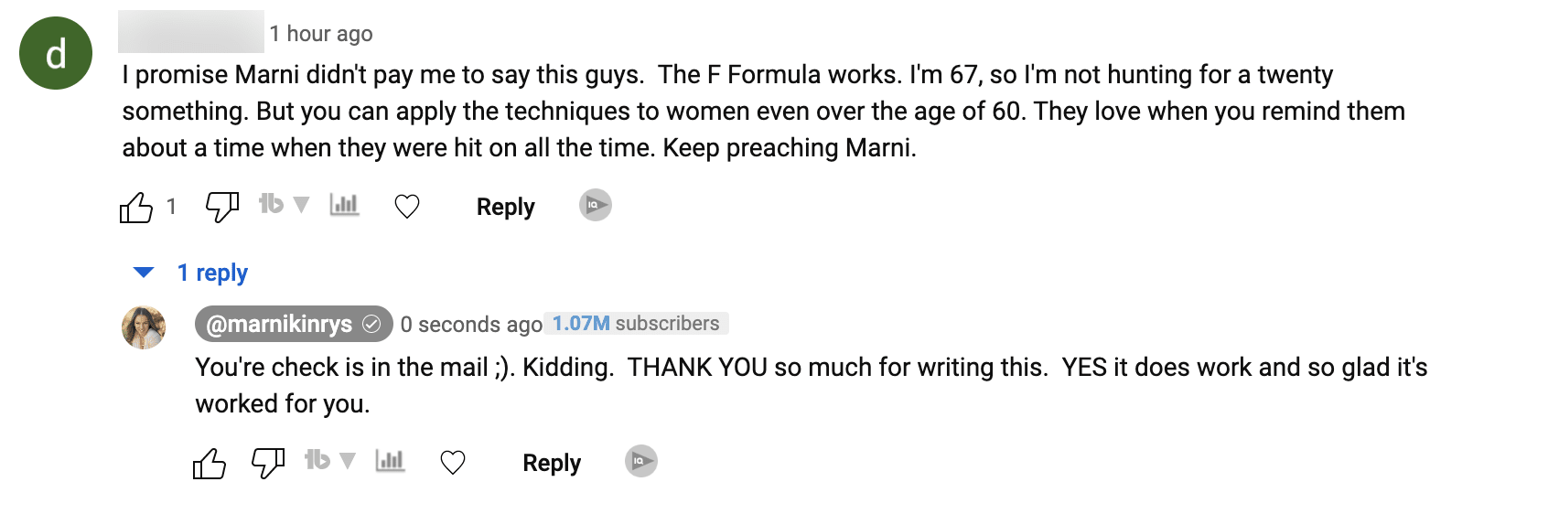This screenshot has height=514, width=1559.
Task: Click TubeBuddy icon on the marnikinrys reply
Action: [317, 460]
